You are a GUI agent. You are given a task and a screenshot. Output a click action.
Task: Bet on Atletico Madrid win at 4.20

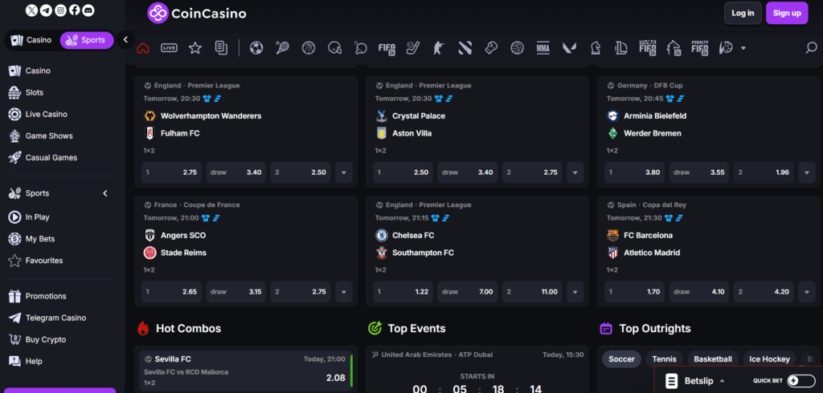(x=764, y=292)
